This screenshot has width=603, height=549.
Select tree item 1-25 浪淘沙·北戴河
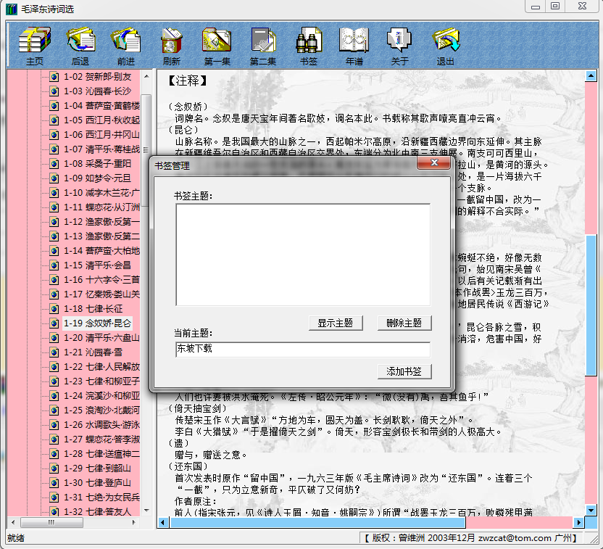(101, 410)
